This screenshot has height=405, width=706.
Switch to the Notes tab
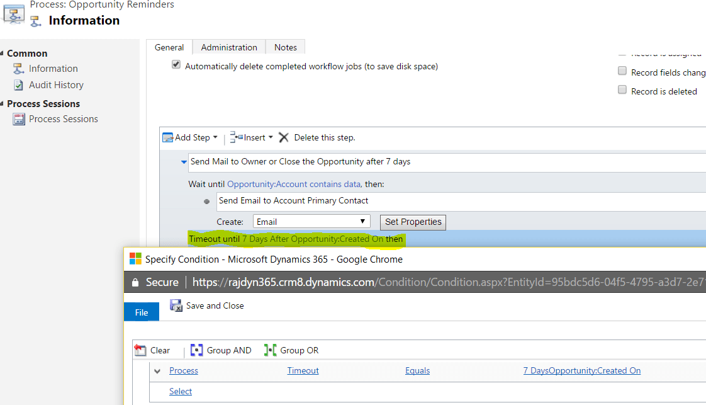(x=286, y=47)
